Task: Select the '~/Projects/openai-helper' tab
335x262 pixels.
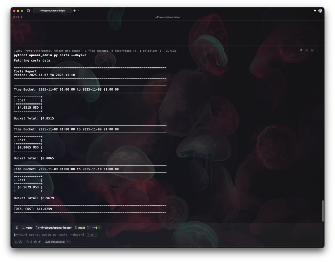Action: tap(52, 10)
